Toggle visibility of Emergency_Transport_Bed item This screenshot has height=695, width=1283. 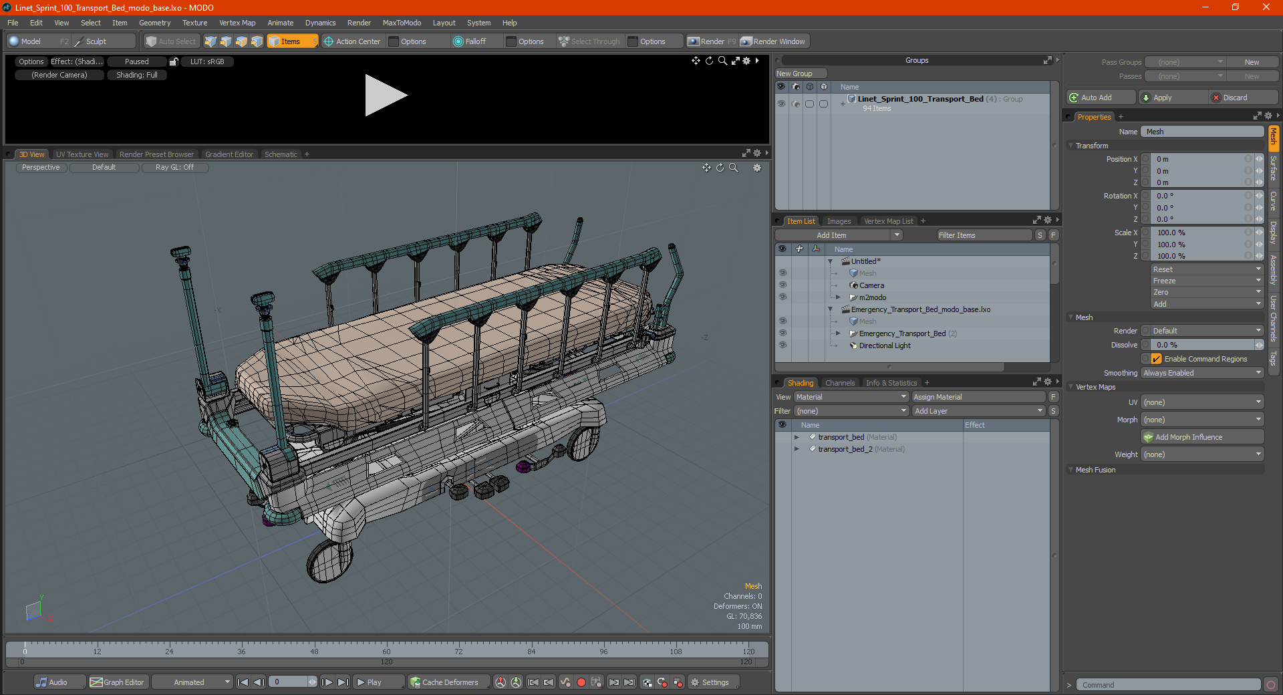[x=782, y=333]
